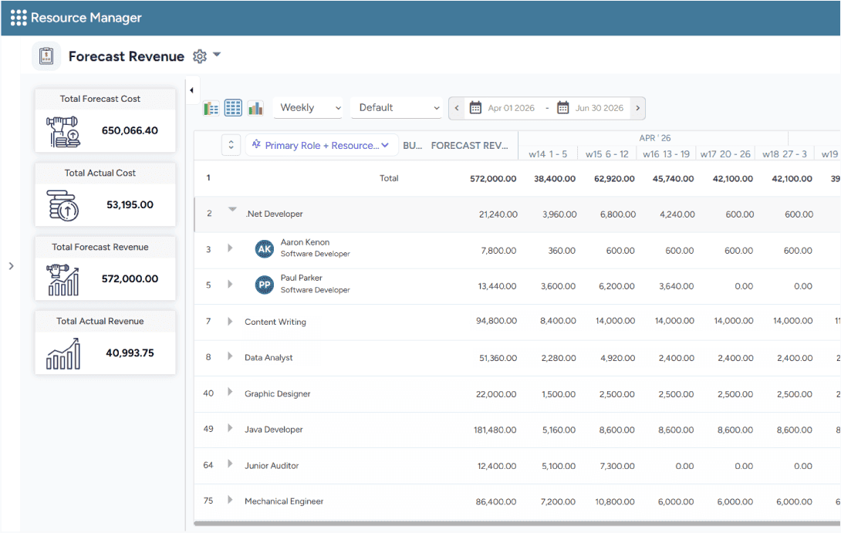The image size is (841, 533).
Task: Open the start date calendar icon
Action: coord(475,108)
